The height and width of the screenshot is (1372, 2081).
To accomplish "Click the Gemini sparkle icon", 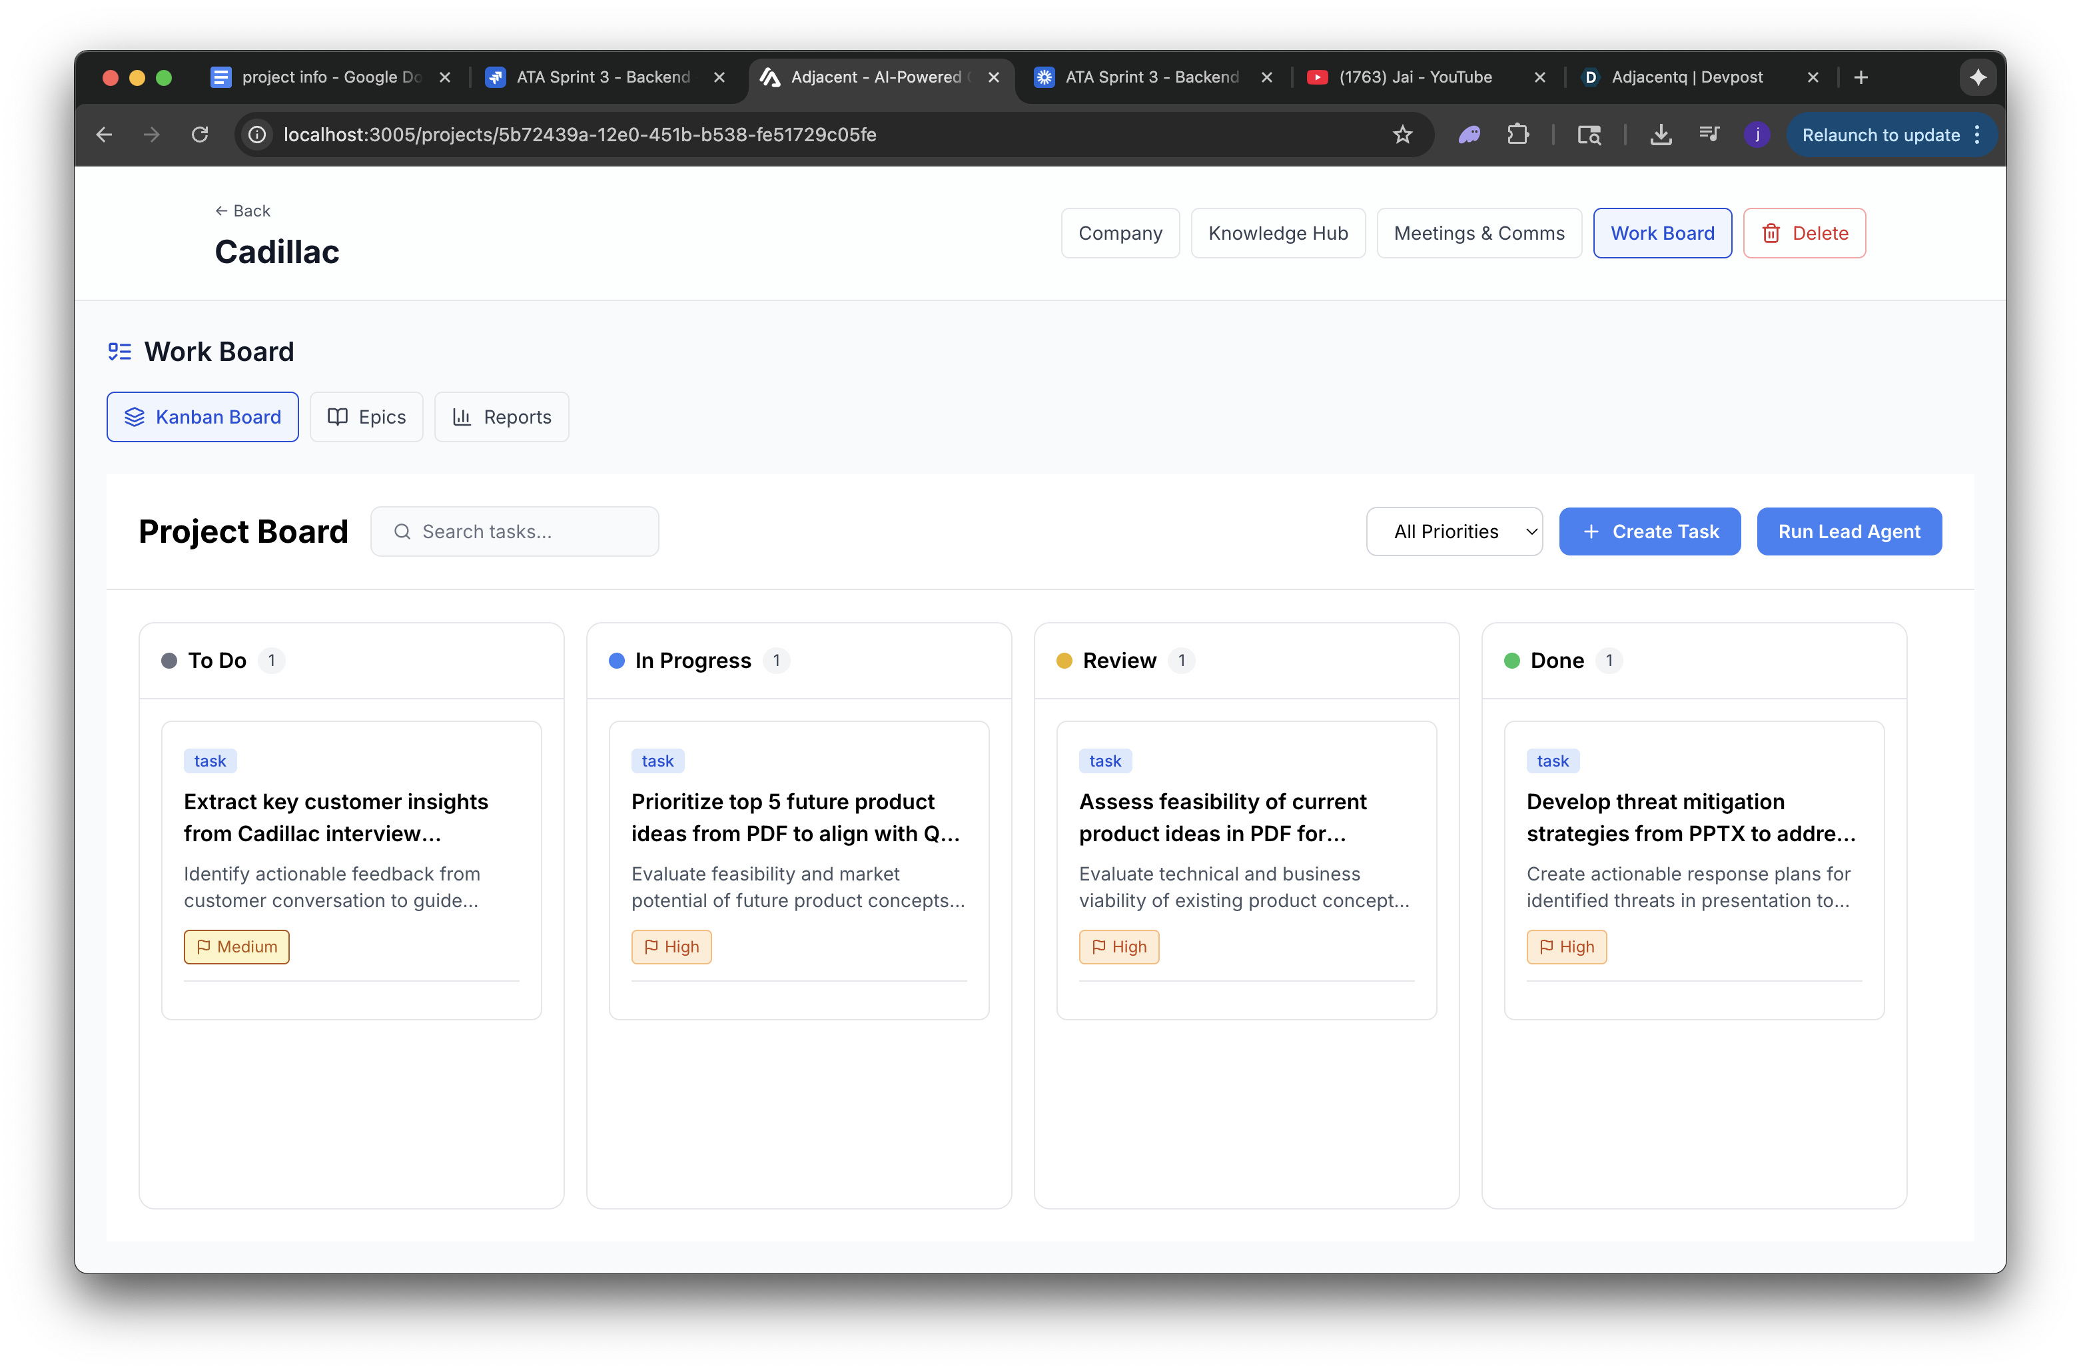I will pyautogui.click(x=1977, y=77).
